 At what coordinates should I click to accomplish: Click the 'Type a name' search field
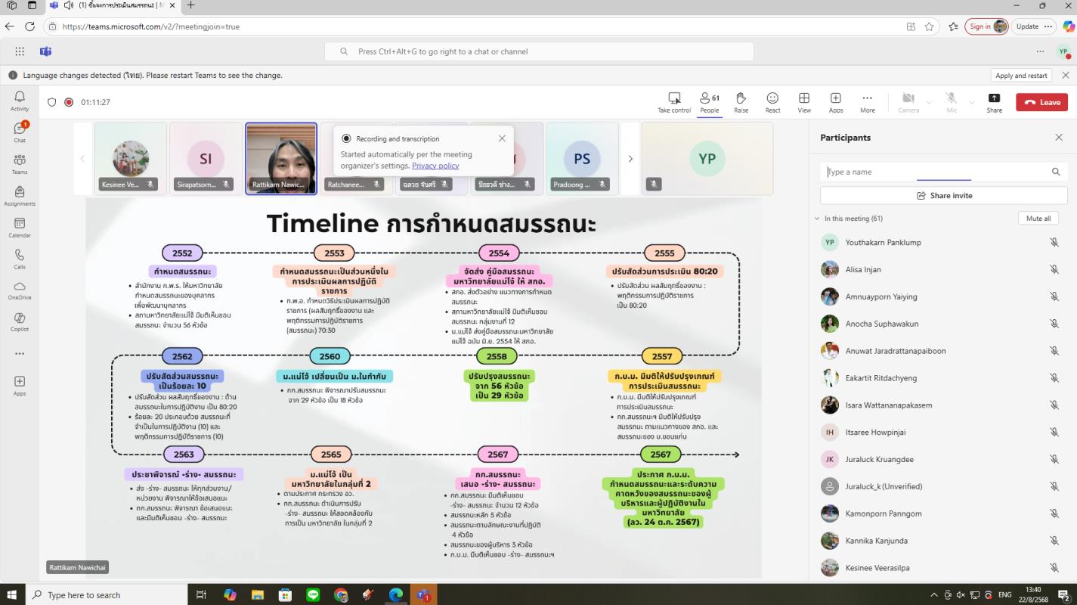(x=933, y=172)
